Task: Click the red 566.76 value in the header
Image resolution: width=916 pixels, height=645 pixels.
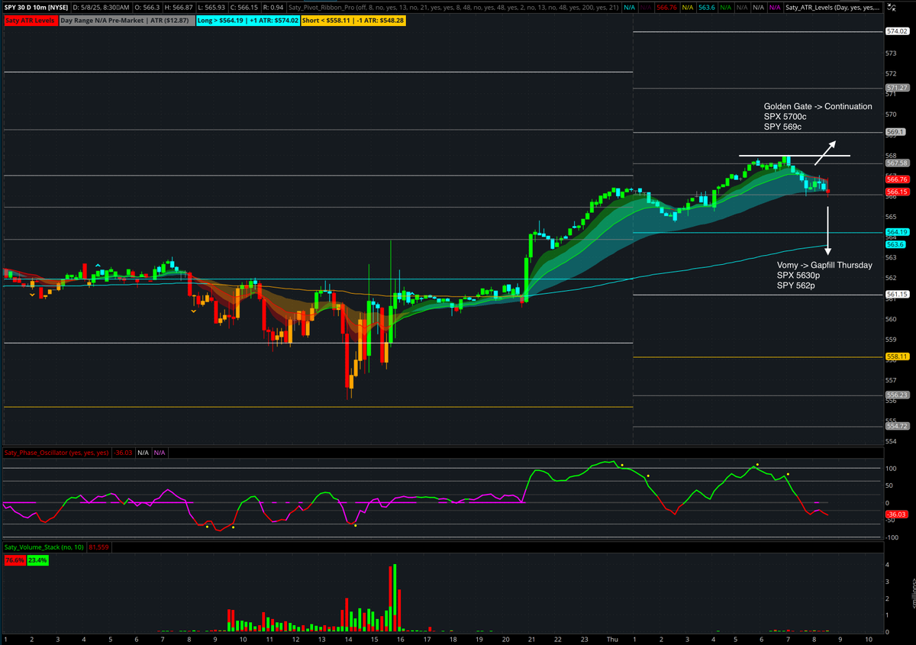Action: (x=667, y=8)
